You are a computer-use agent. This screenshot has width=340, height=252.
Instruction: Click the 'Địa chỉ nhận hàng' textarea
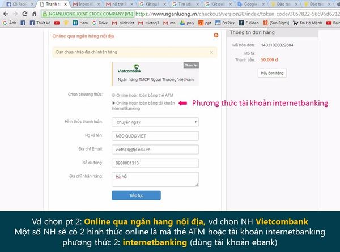(x=155, y=179)
